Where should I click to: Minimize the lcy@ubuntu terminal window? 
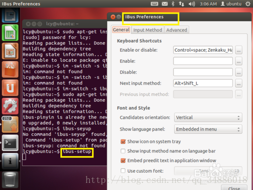coord(34,24)
